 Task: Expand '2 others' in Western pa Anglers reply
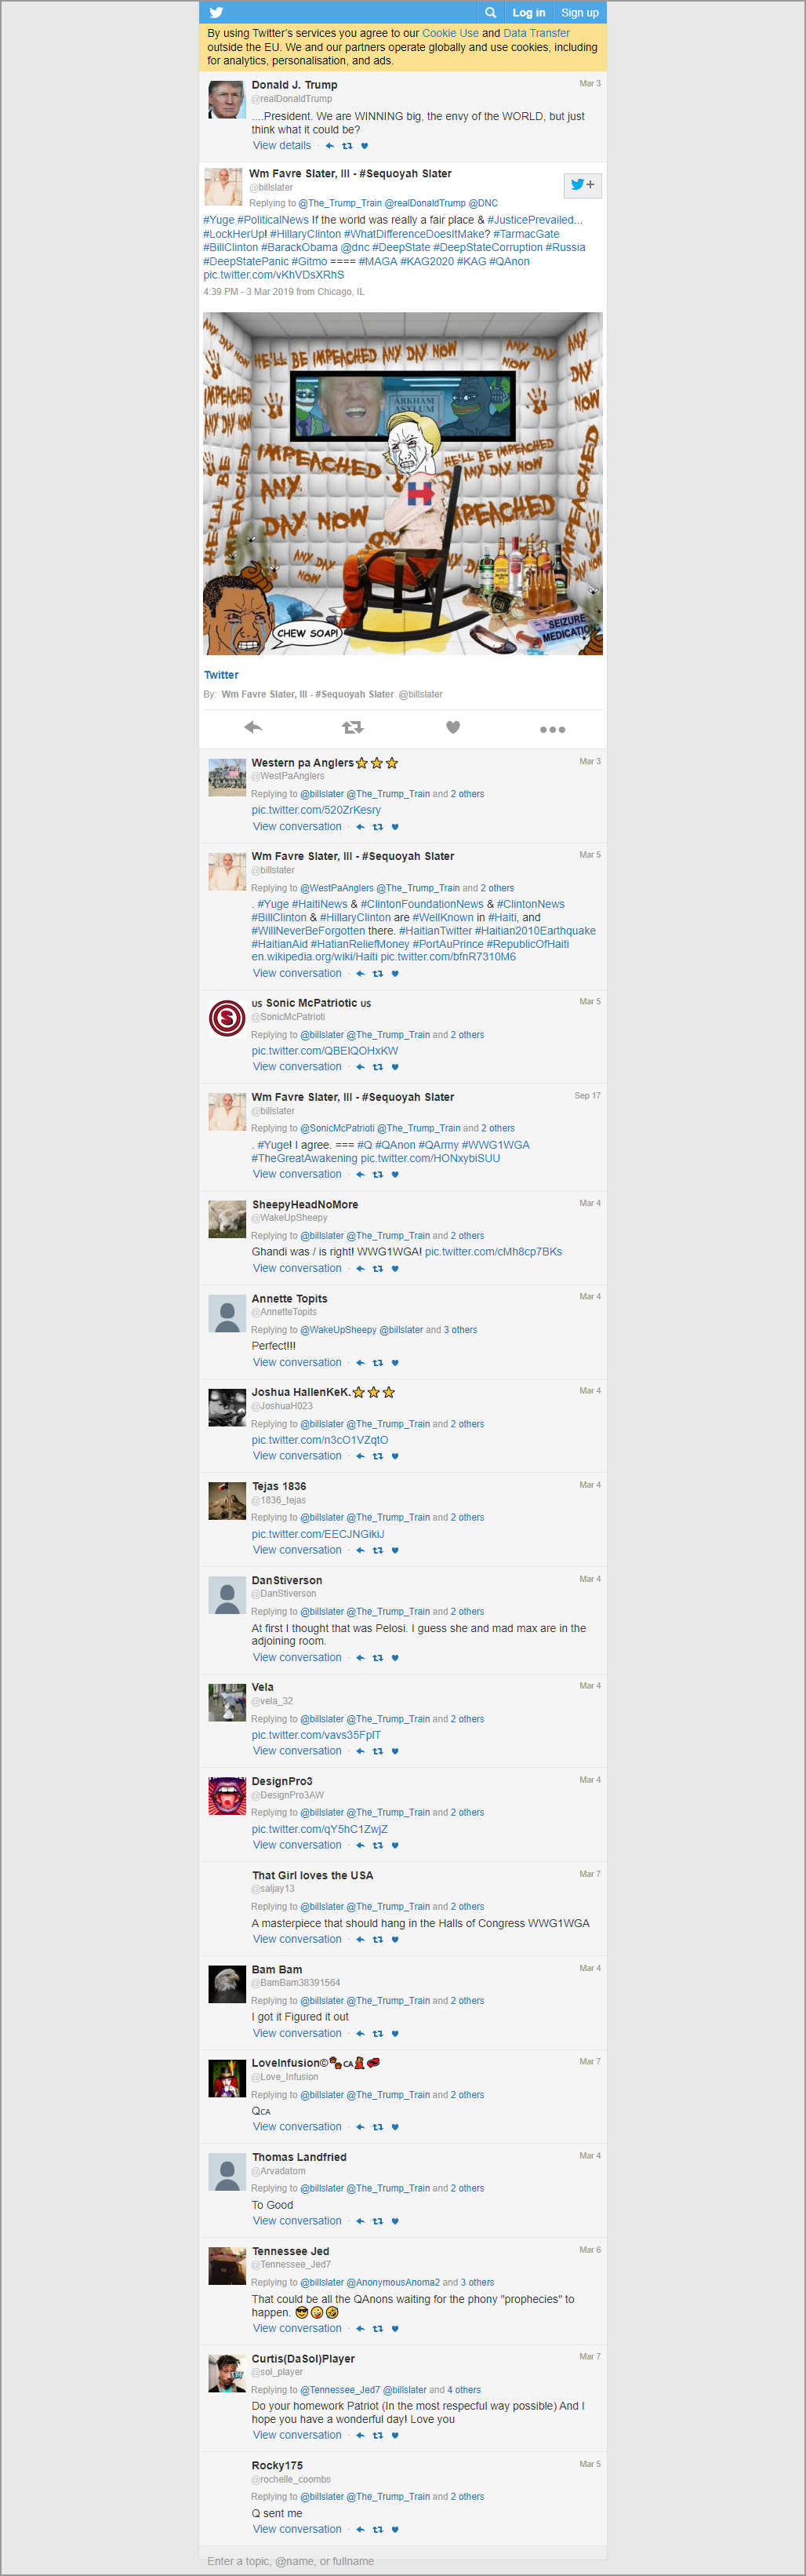point(467,794)
